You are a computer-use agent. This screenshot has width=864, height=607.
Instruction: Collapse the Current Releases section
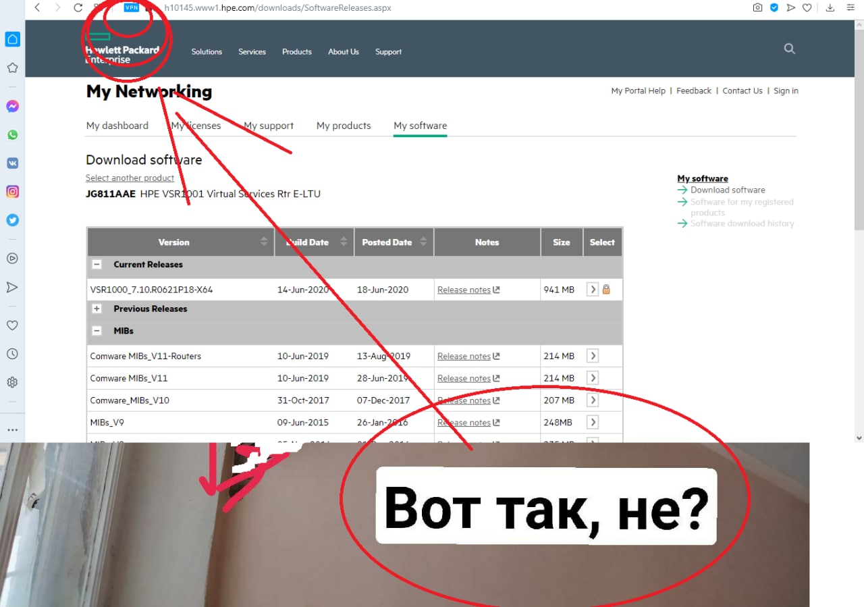pyautogui.click(x=97, y=265)
